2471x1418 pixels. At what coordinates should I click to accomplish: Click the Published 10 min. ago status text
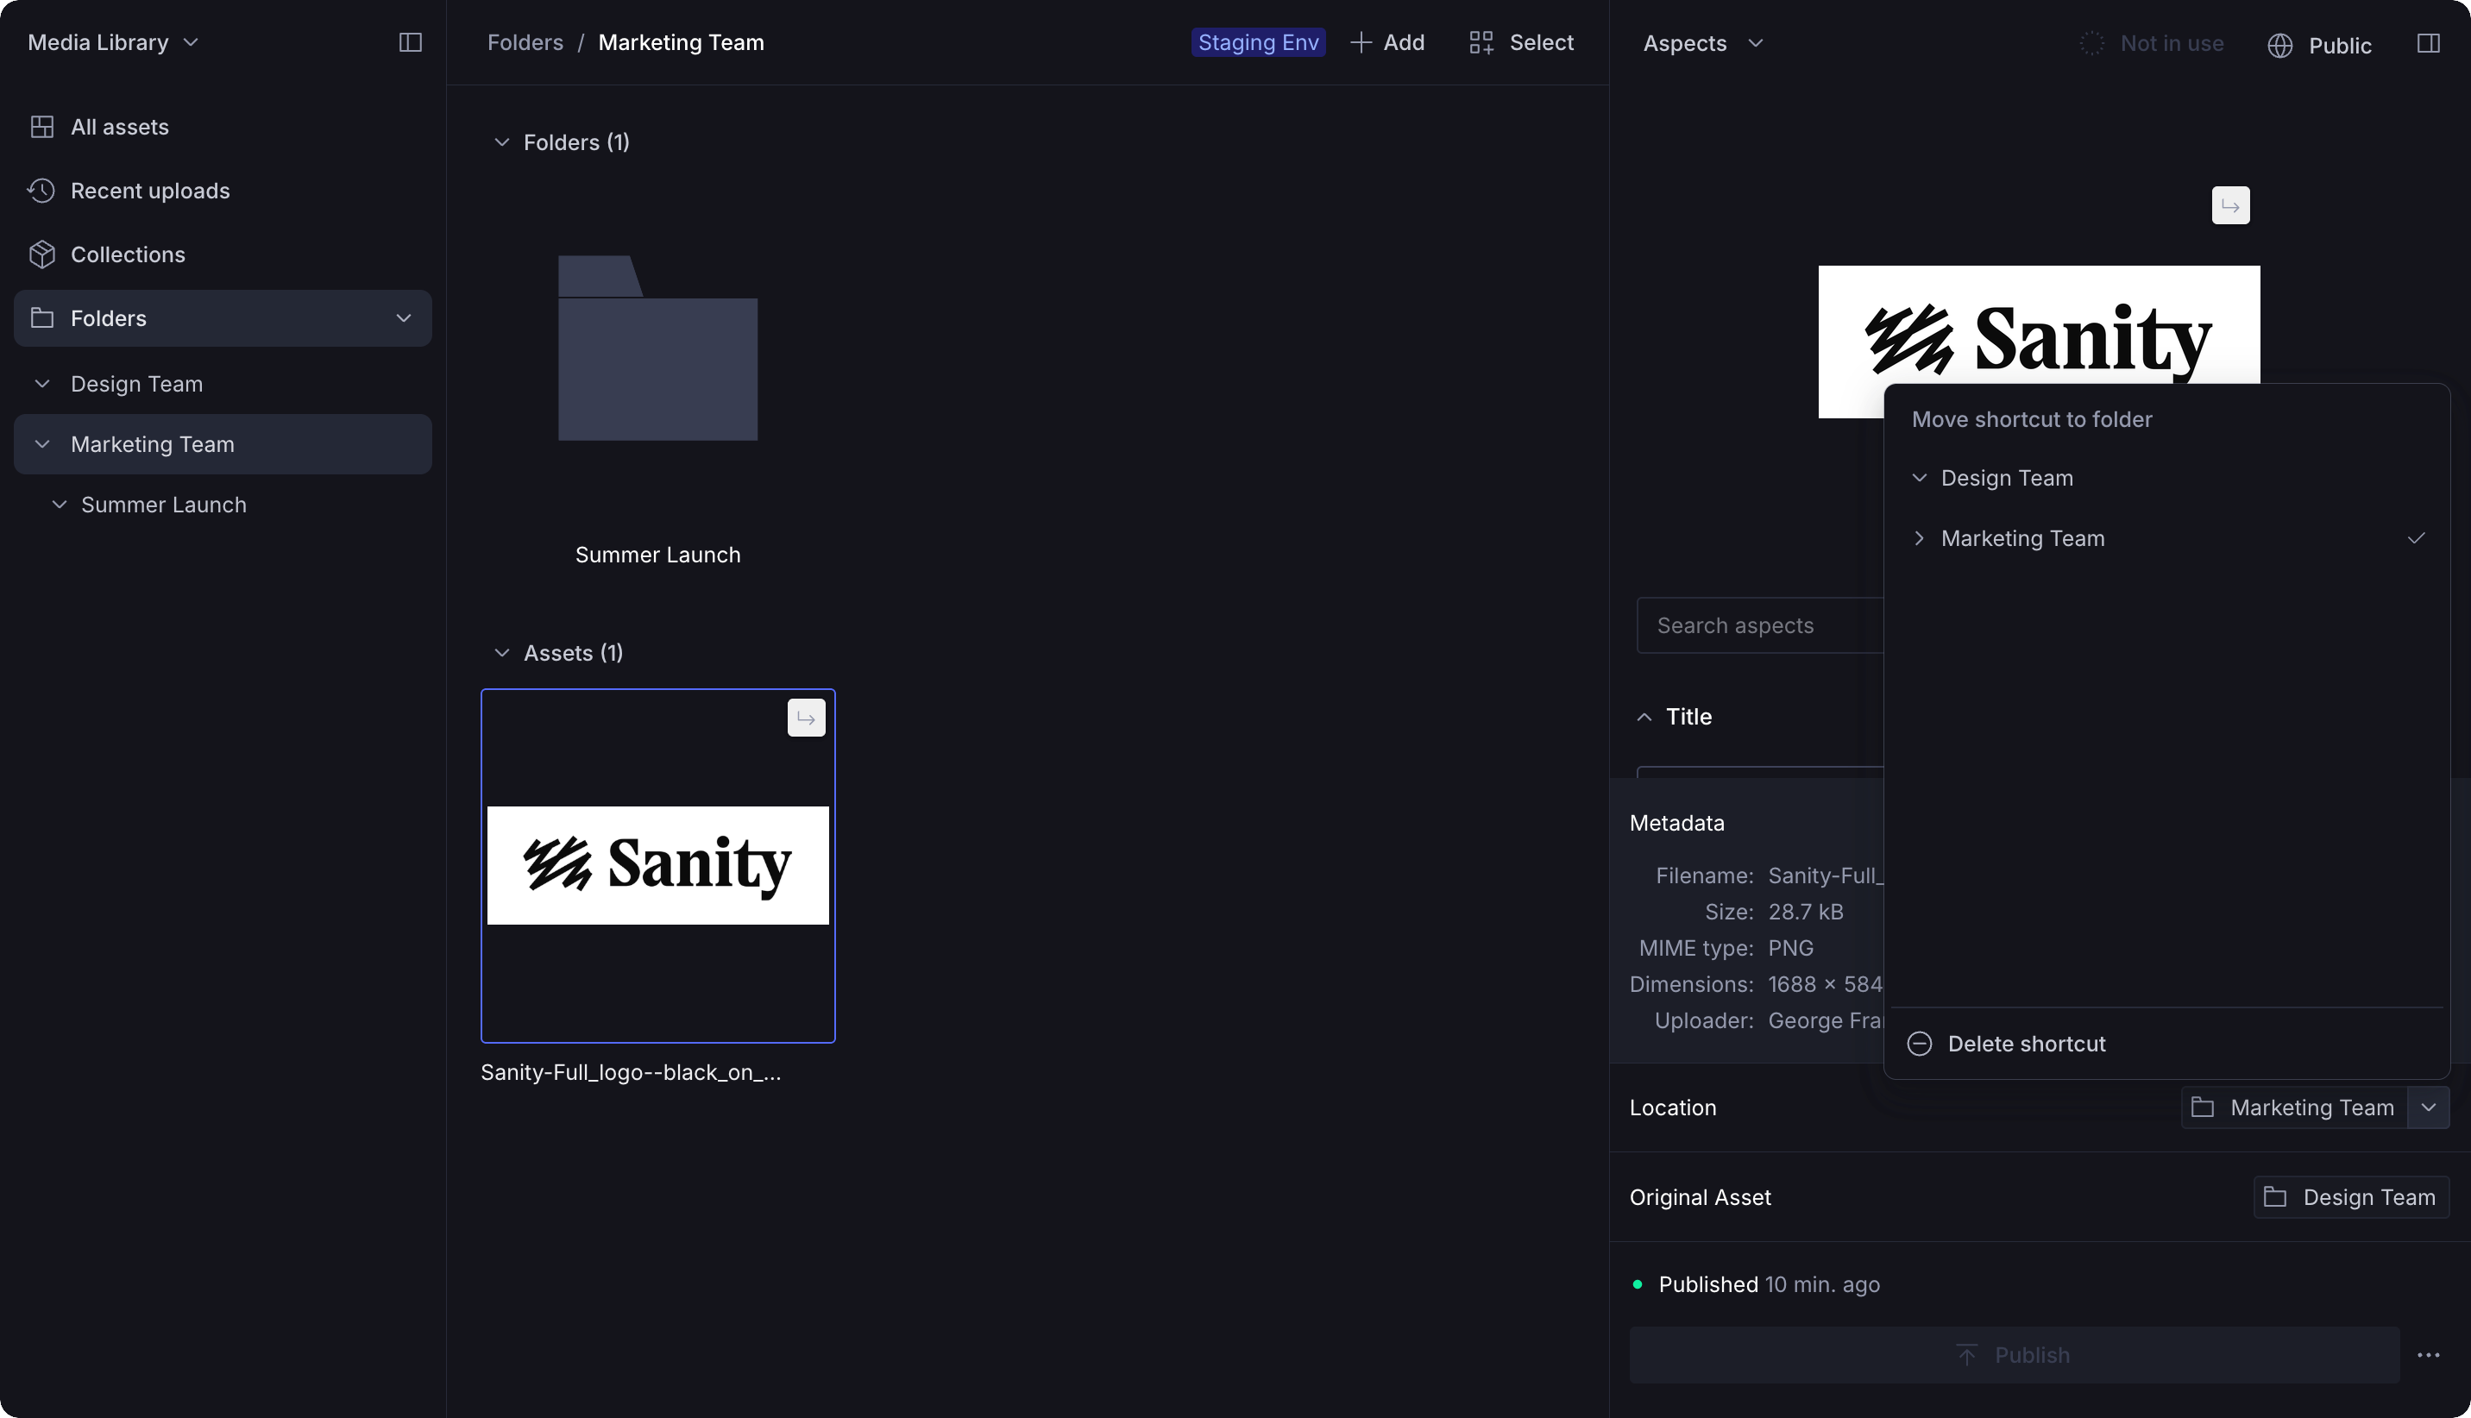1770,1285
